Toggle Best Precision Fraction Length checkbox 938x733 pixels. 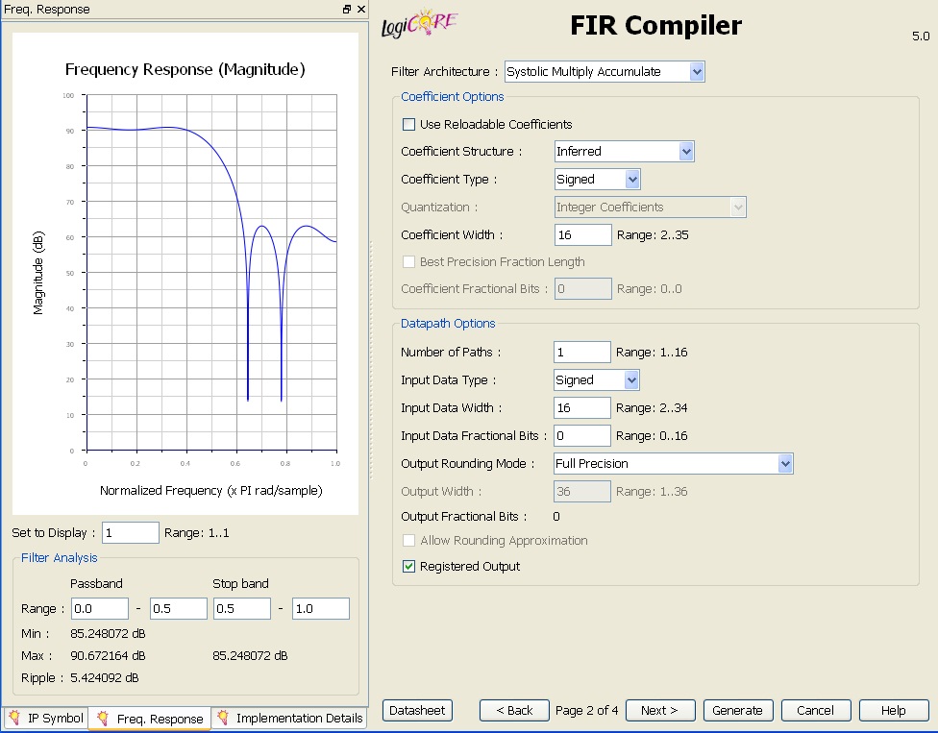[x=408, y=262]
